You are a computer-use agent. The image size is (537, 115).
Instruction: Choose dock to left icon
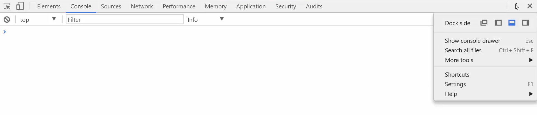(x=498, y=23)
